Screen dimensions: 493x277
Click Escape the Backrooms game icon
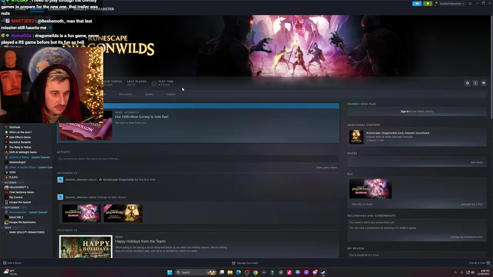pyautogui.click(x=6, y=222)
